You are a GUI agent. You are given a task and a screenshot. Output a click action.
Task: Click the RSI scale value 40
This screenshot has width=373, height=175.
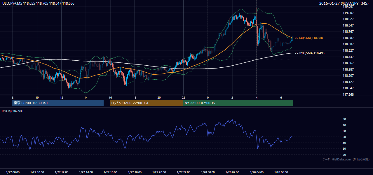coord(344,143)
